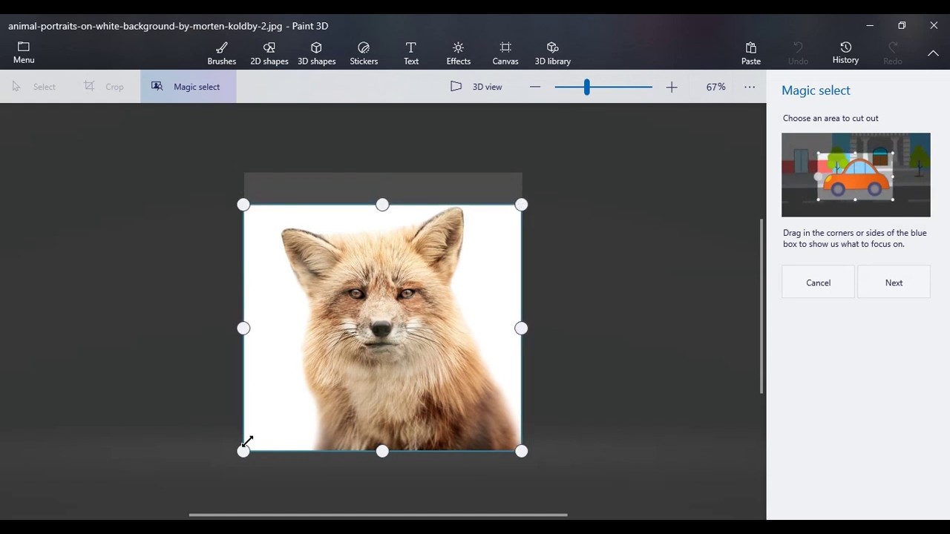950x534 pixels.
Task: Click the zoom slider handle
Action: pos(586,88)
